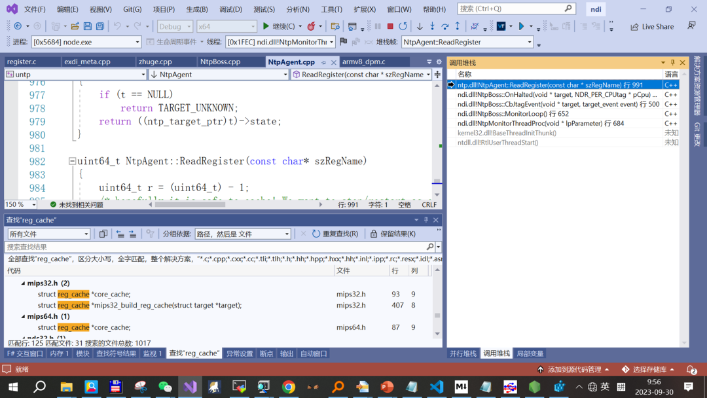Open PowerPoint from the taskbar
Image resolution: width=707 pixels, height=398 pixels.
click(387, 387)
